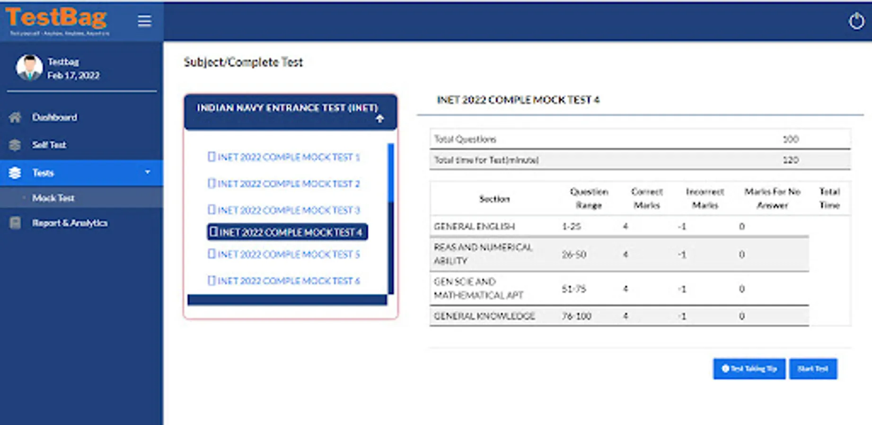
Task: Click the Report & Analytics icon
Action: pyautogui.click(x=15, y=223)
